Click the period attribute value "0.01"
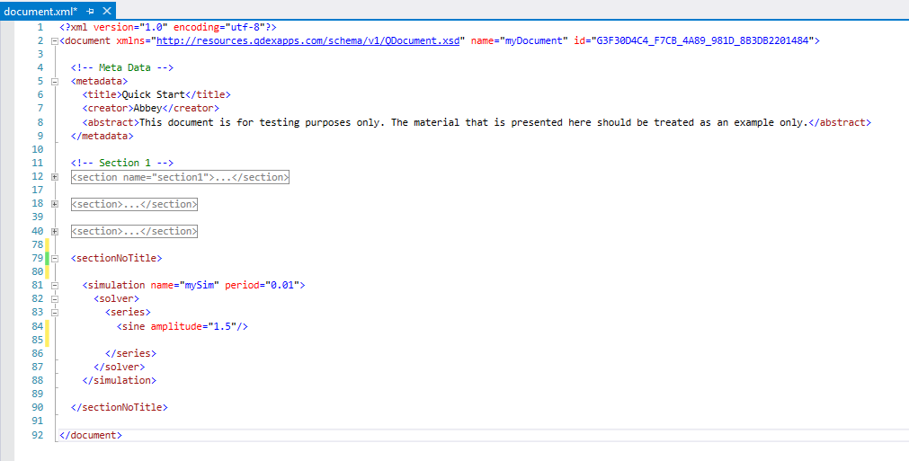Image resolution: width=909 pixels, height=461 pixels. (280, 285)
